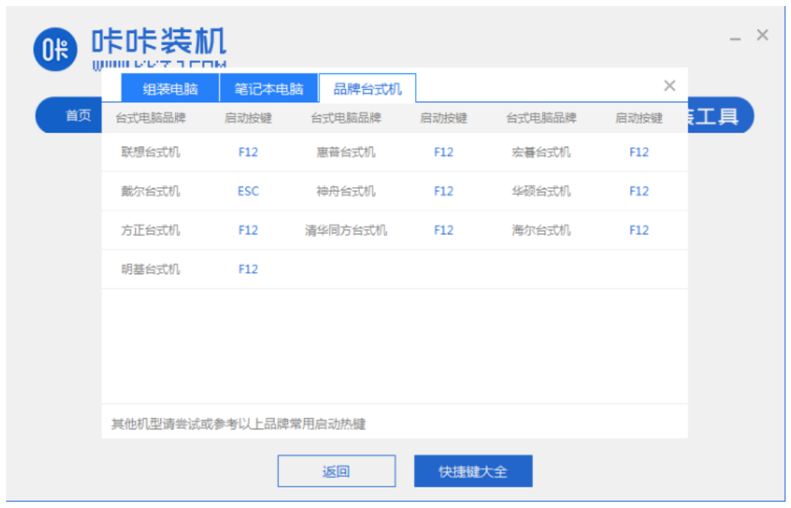Click the 咔咔装机 title text
Screen dimensions: 791x508
point(159,41)
